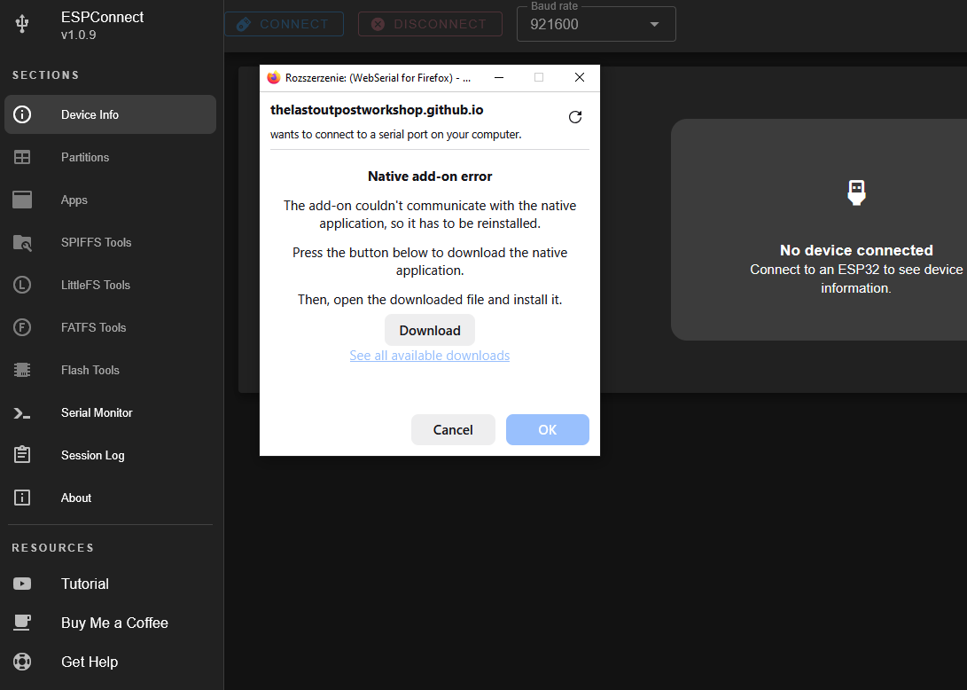Click the DISCONNECT button label

click(441, 24)
